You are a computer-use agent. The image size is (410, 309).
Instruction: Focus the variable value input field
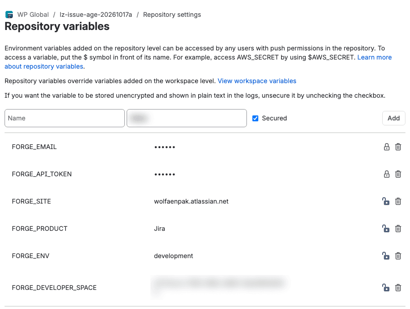click(187, 118)
